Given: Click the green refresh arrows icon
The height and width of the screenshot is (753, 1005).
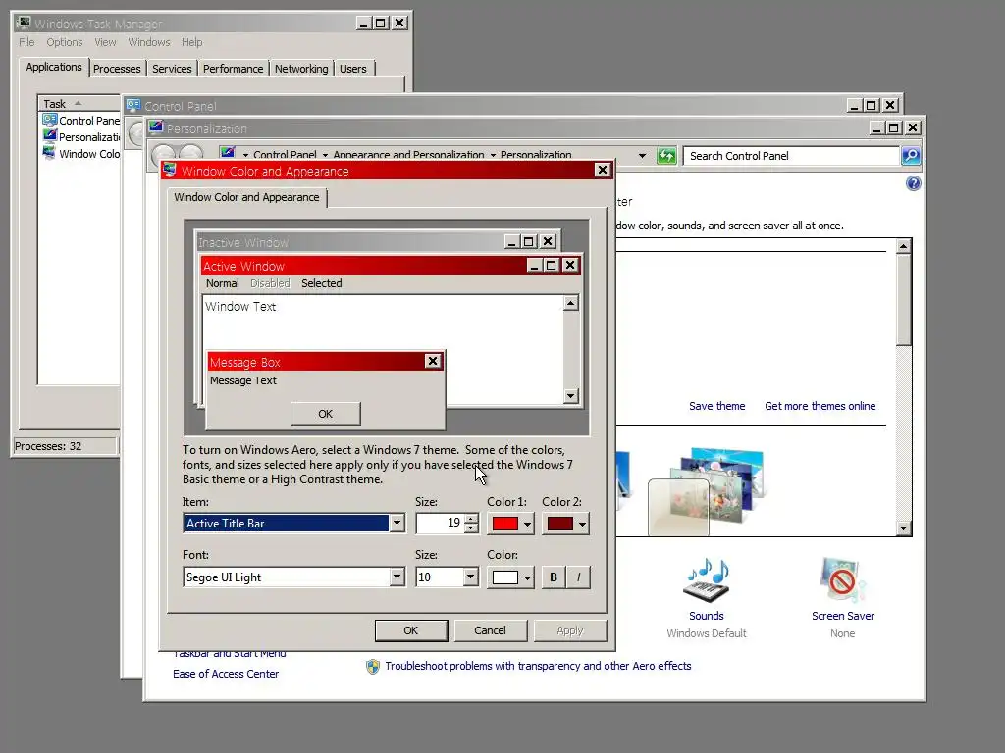Looking at the screenshot, I should pyautogui.click(x=666, y=156).
